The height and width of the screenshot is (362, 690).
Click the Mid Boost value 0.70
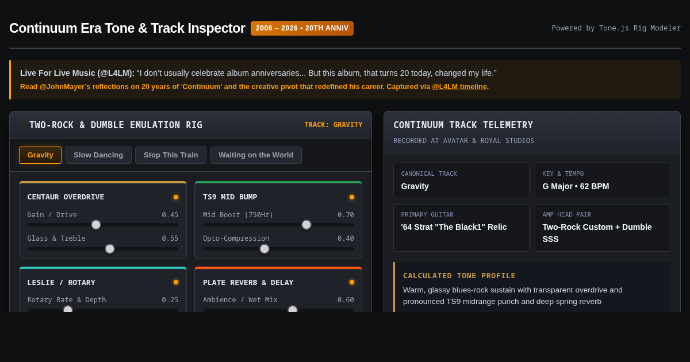tap(346, 215)
